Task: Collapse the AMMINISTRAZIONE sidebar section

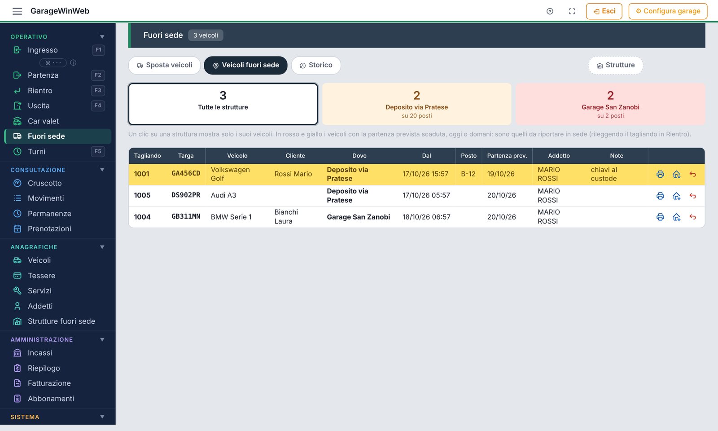Action: click(x=102, y=339)
